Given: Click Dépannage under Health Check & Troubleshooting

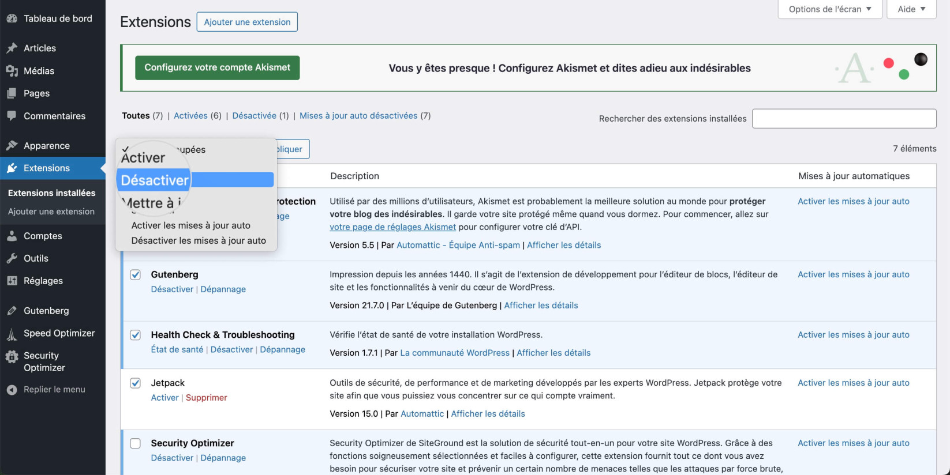Looking at the screenshot, I should point(282,349).
